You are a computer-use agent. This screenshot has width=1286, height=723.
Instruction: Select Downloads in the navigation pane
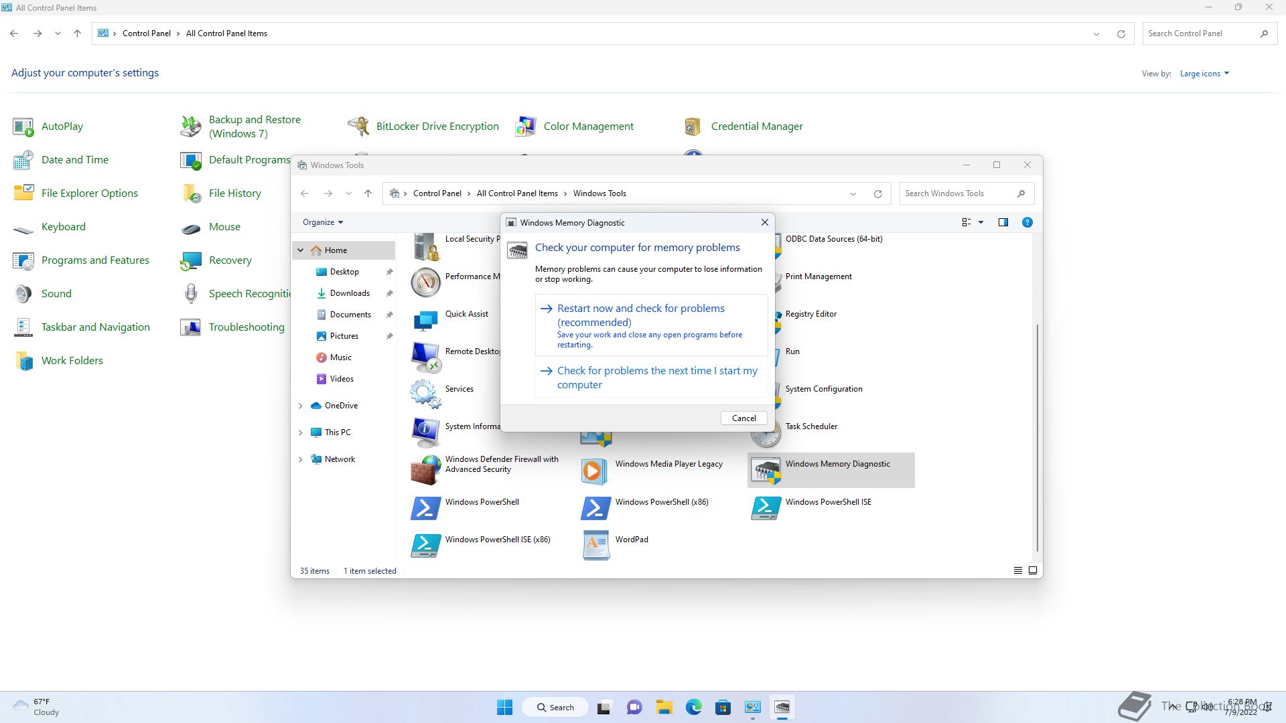point(350,293)
